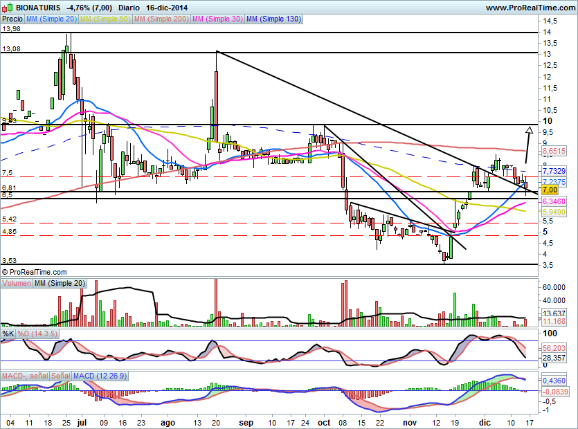The image size is (578, 429).
Task: Open the Volumen panel label
Action: point(17,284)
